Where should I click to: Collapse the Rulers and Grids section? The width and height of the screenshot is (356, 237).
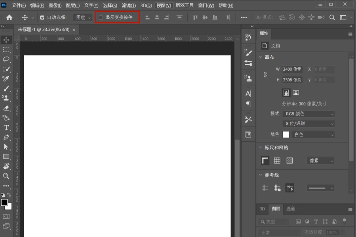point(261,148)
